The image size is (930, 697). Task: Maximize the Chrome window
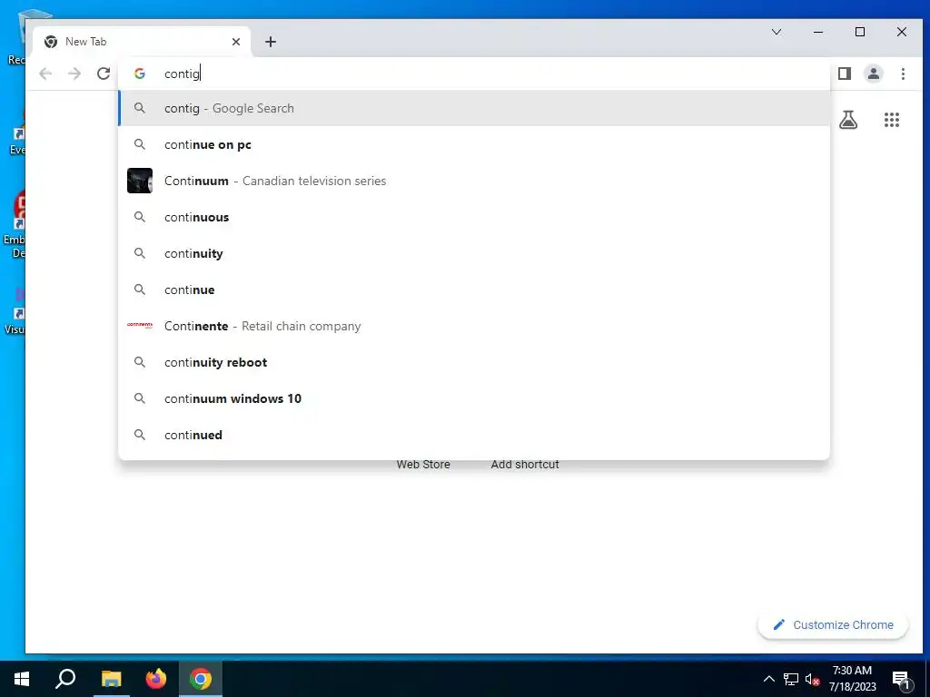[x=860, y=32]
